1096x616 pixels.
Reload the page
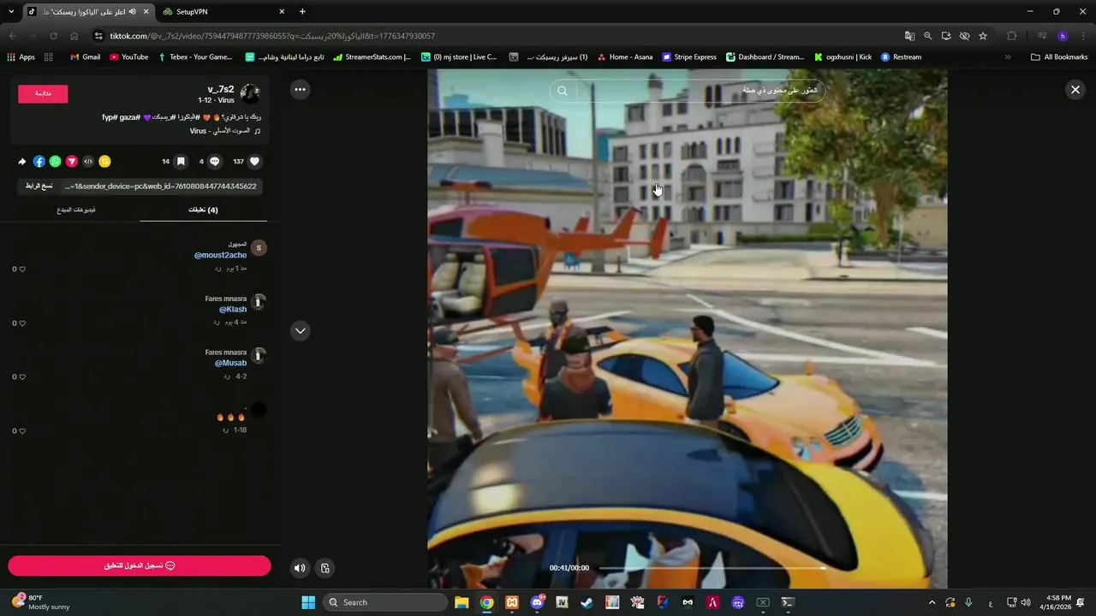point(53,36)
